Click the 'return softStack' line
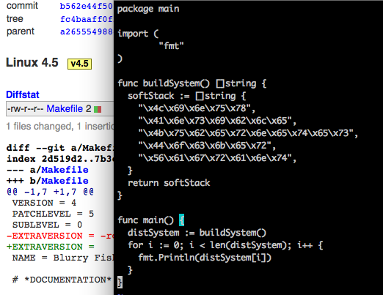The height and width of the screenshot is (295, 383). click(169, 183)
